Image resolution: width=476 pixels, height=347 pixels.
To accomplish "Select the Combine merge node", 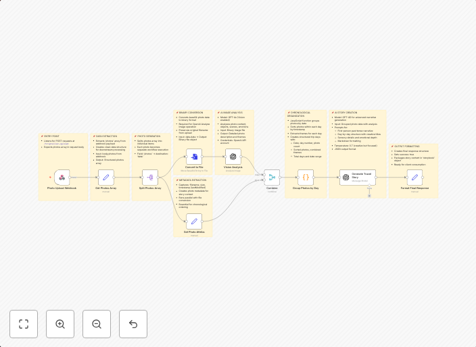I will pyautogui.click(x=272, y=178).
